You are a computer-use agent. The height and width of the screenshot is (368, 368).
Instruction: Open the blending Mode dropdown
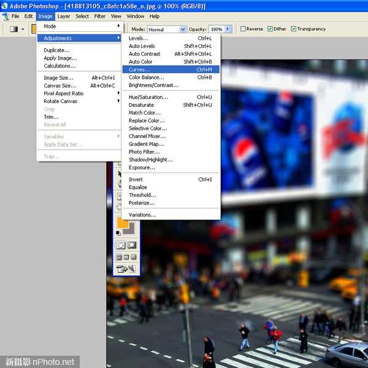coord(167,29)
